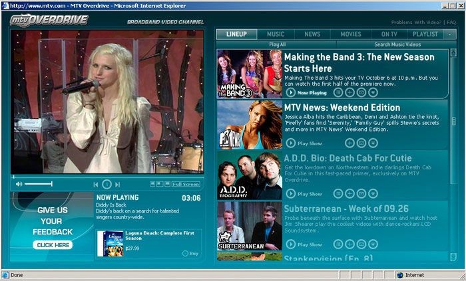466x281 pixels.
Task: Click the email icon under MTV News: Weekend Edition
Action: tap(361, 143)
